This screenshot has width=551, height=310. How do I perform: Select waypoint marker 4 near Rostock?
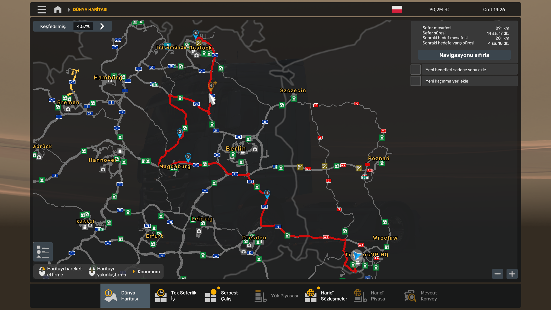195,33
